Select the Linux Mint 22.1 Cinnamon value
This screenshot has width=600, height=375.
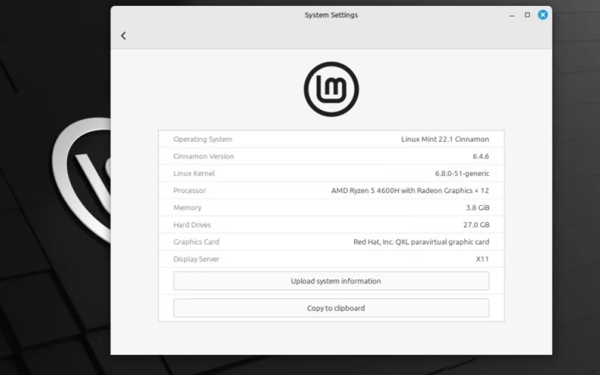[x=445, y=139]
